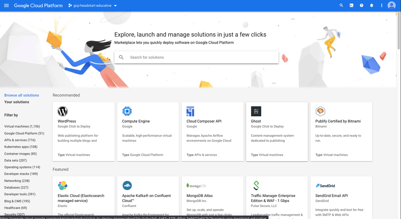Open the three-dot settings menu
This screenshot has height=219, width=401.
pos(382,5)
